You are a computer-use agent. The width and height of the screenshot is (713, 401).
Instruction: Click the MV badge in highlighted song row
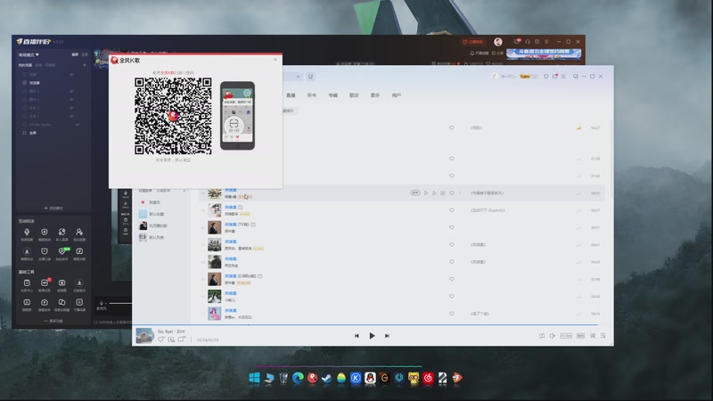coord(414,192)
